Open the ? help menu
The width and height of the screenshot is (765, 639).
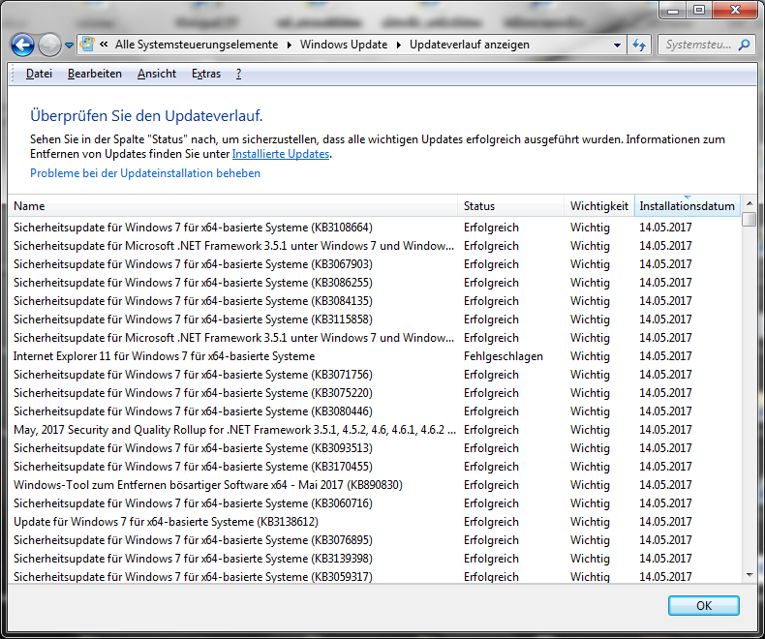tap(238, 74)
